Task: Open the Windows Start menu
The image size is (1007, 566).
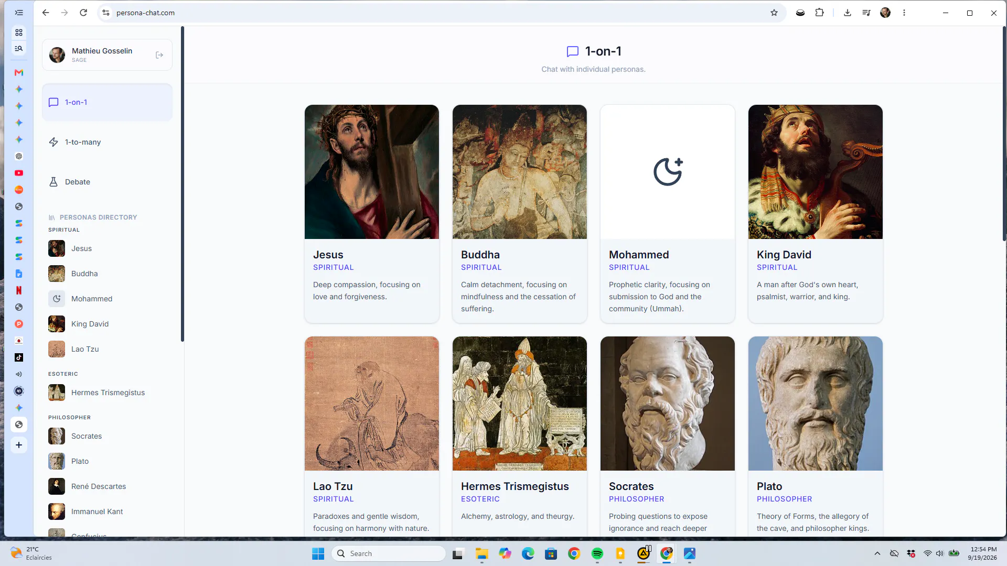Action: point(318,553)
